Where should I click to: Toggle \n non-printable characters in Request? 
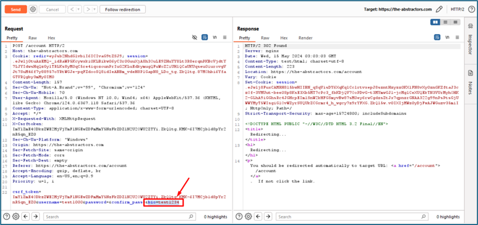(215, 37)
